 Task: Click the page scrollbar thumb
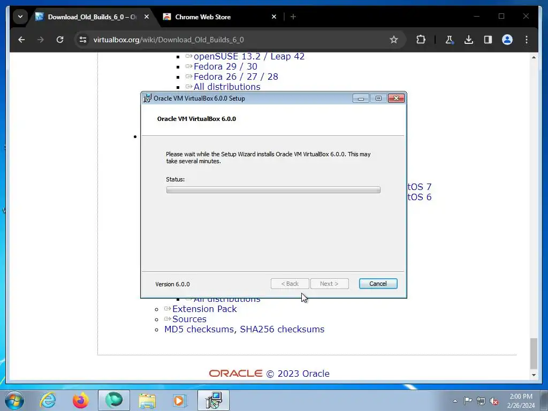(534, 354)
